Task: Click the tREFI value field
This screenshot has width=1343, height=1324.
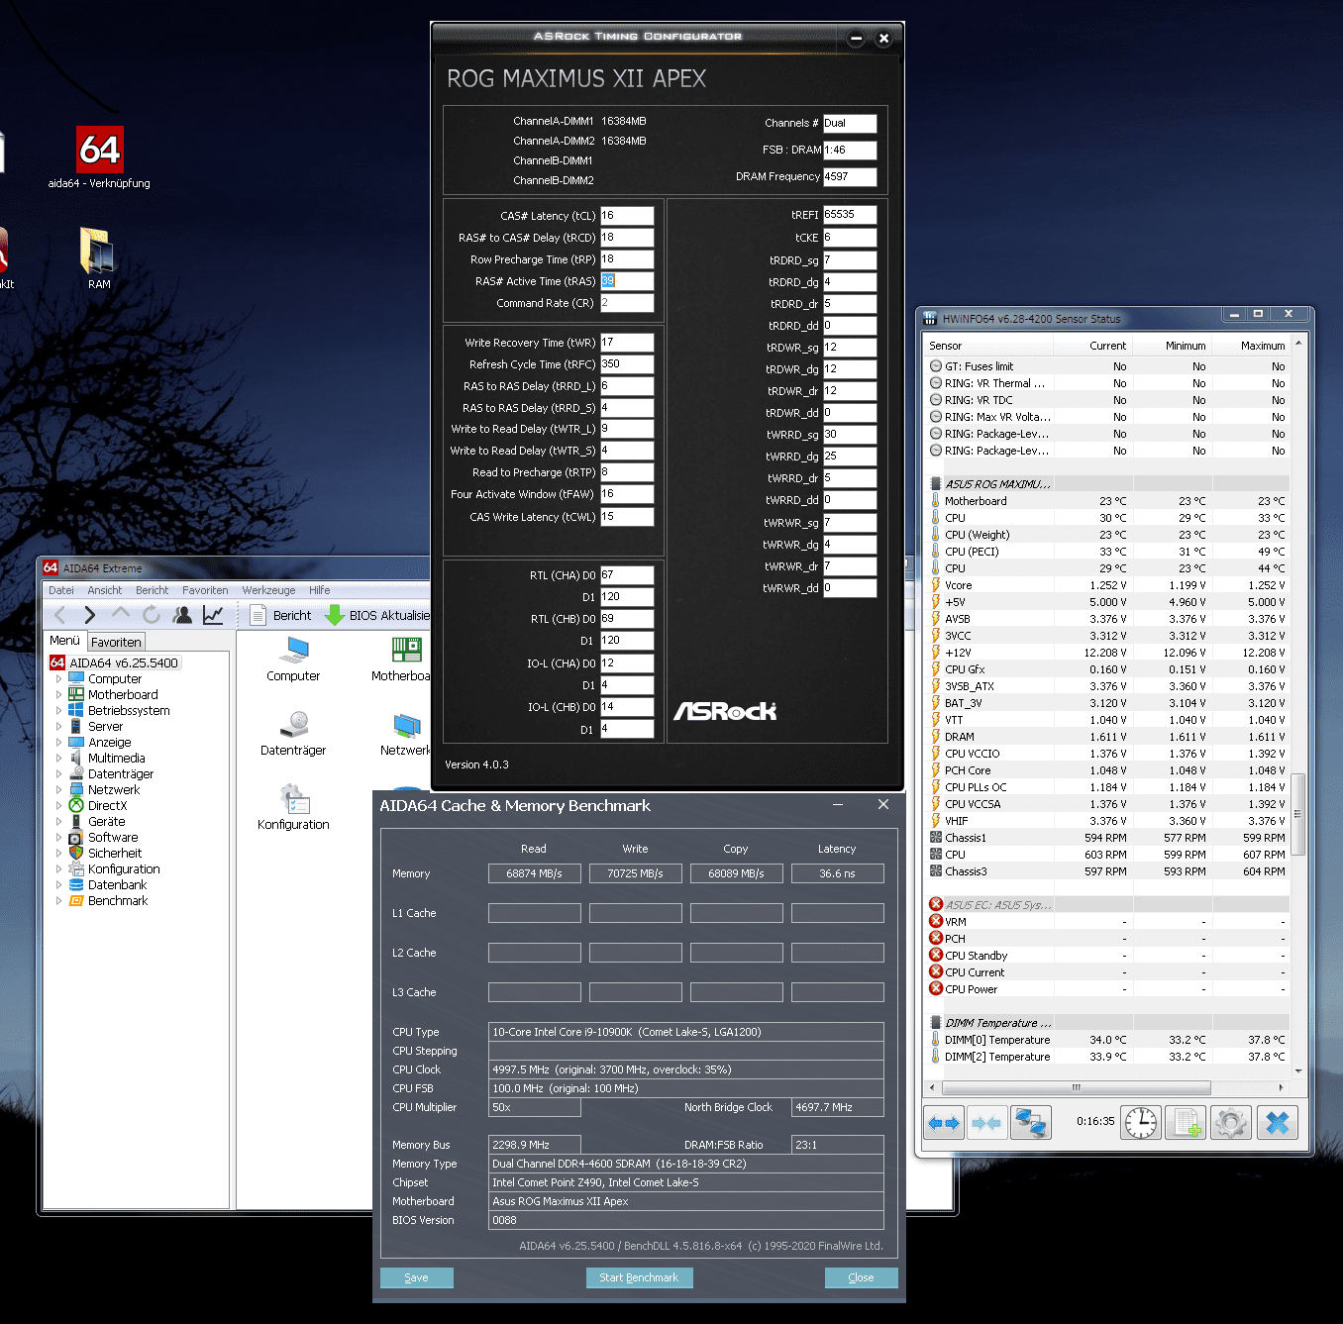Action: (850, 215)
